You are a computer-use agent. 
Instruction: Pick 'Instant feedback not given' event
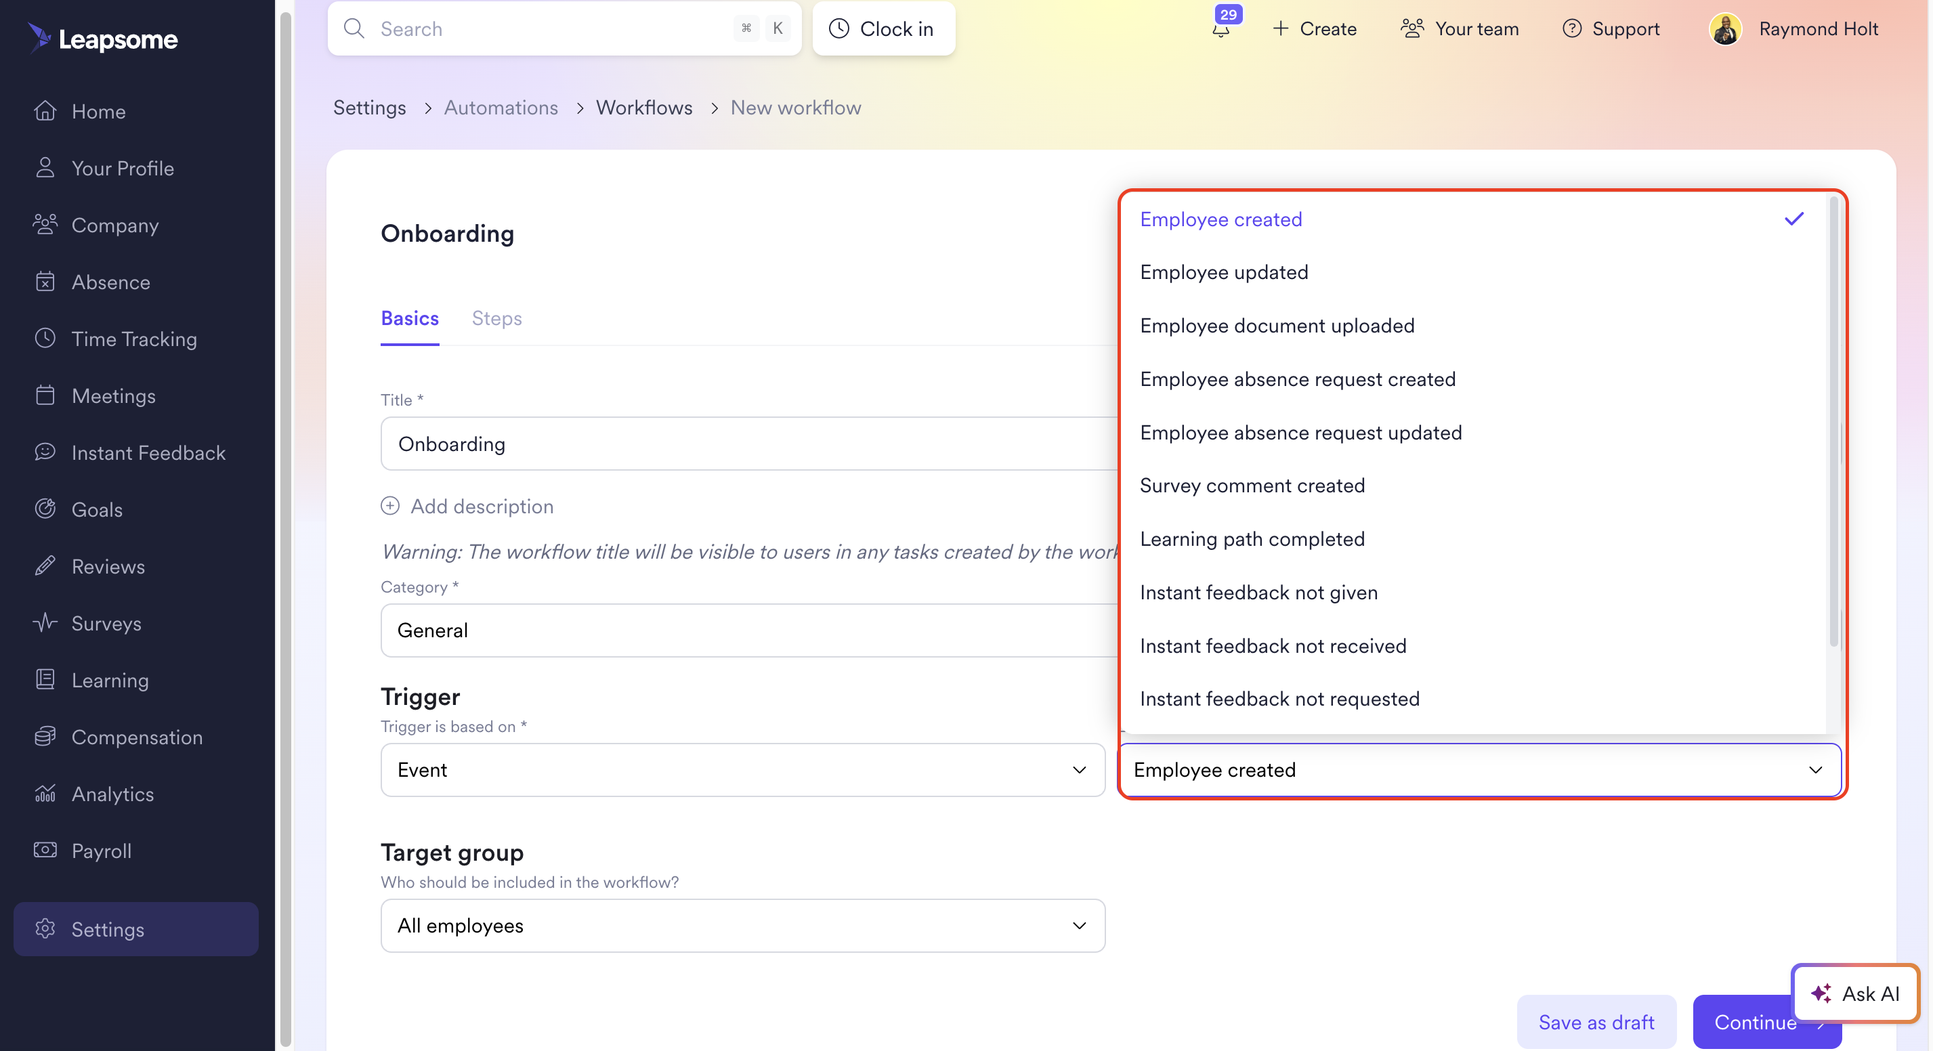(1258, 593)
